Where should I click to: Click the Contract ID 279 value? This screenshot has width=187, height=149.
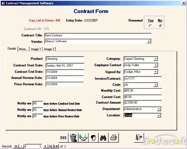46,29
